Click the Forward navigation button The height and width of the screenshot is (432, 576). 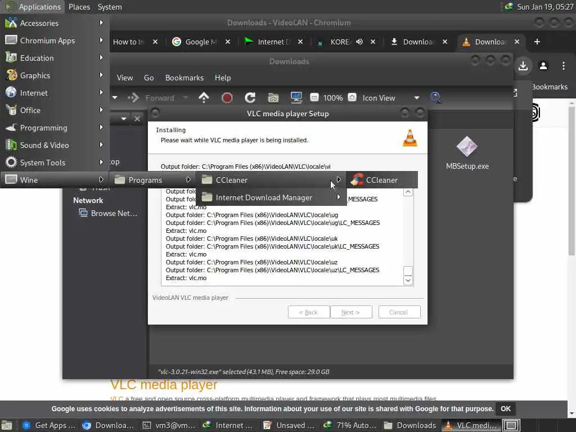[x=151, y=98]
